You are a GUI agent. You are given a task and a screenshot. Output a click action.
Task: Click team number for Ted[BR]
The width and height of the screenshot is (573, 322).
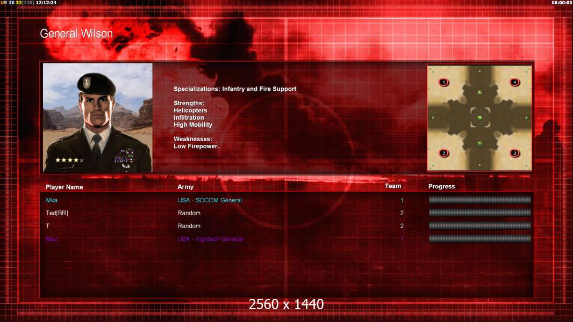point(402,213)
